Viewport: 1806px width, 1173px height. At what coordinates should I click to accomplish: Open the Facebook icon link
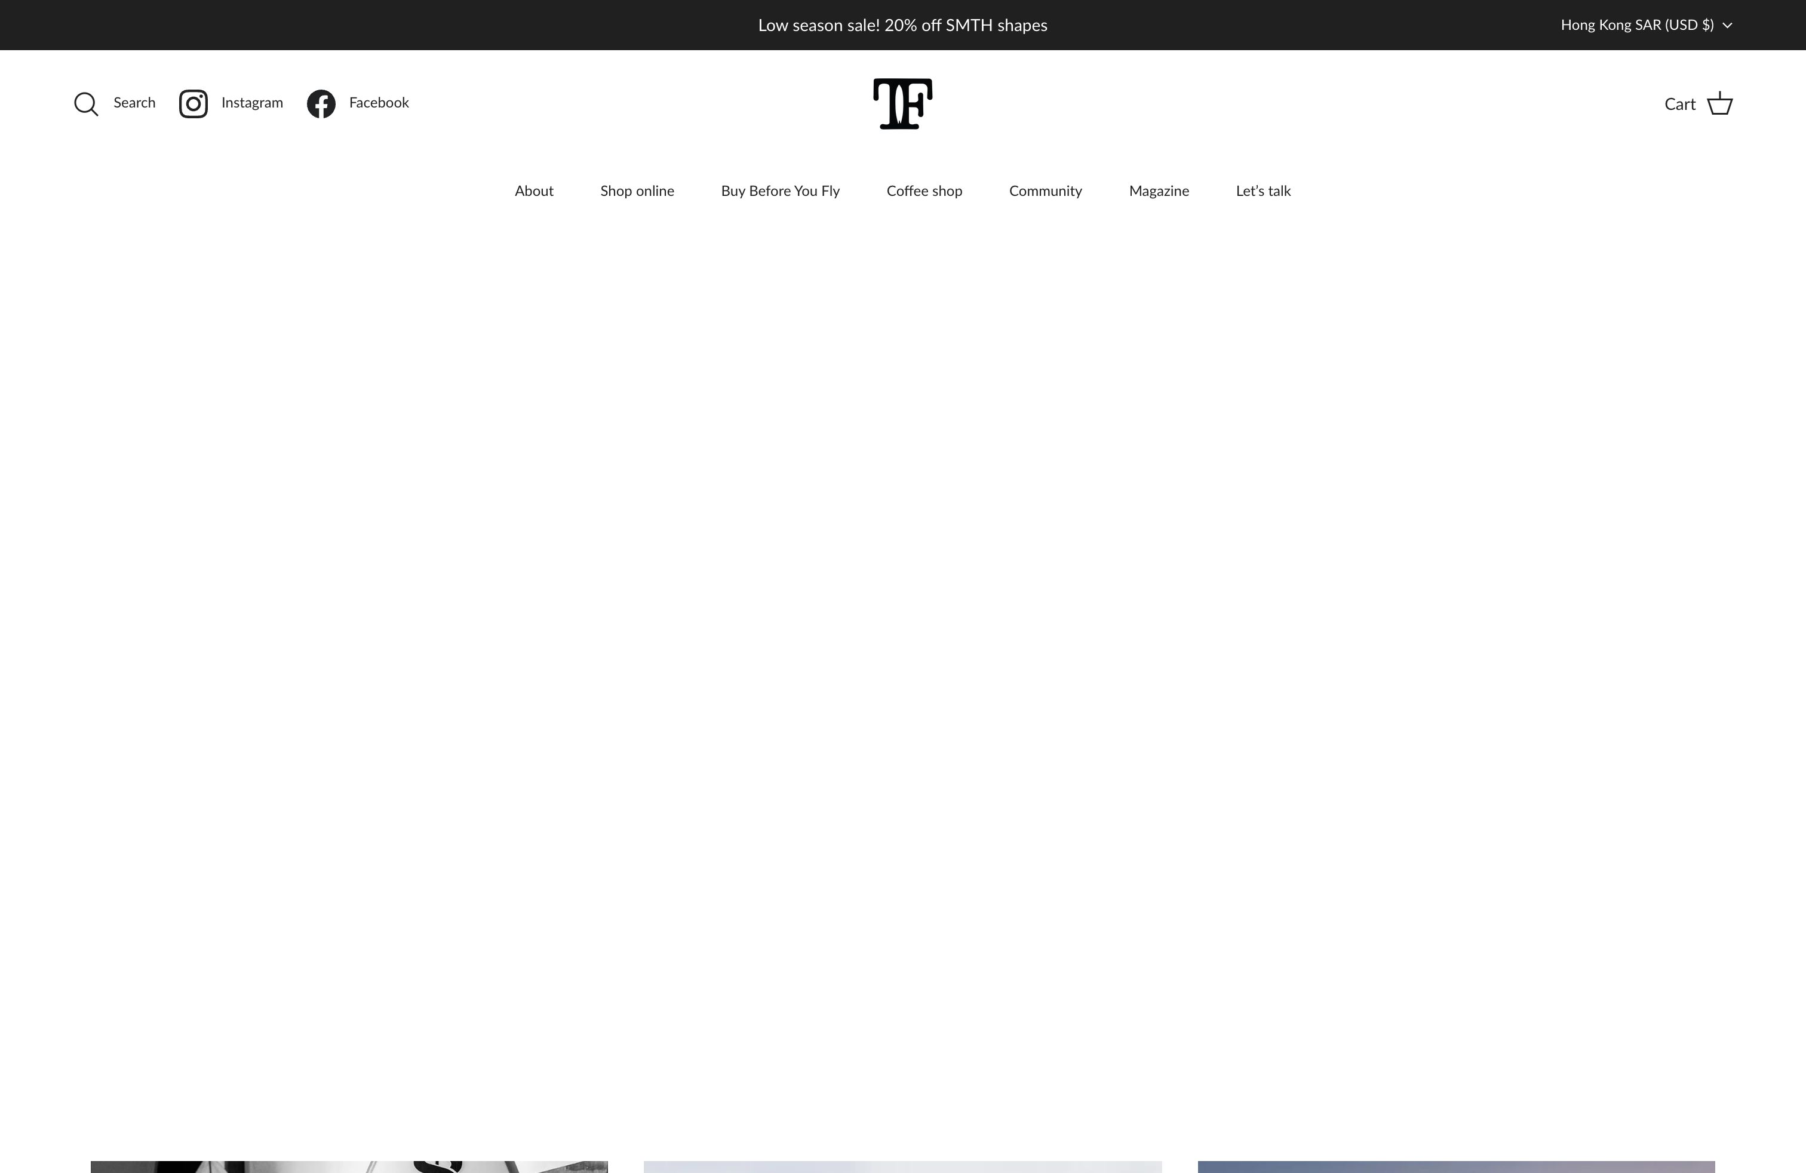[x=320, y=103]
